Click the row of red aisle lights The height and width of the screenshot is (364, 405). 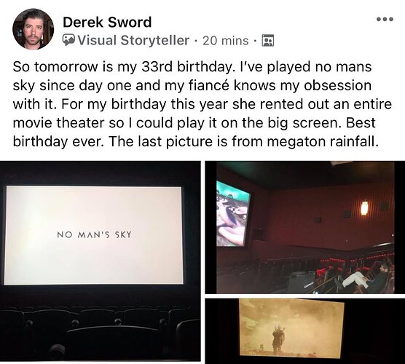click(356, 258)
